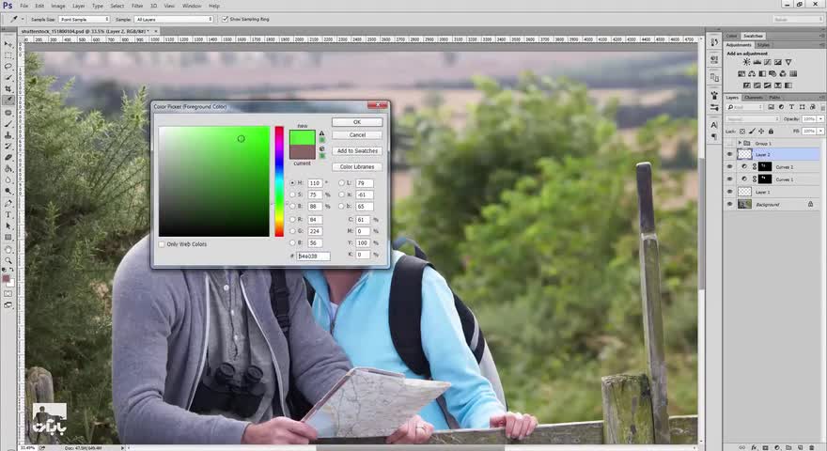Open the Opacity slider dropdown arrow
Image resolution: width=827 pixels, height=451 pixels.
coord(820,119)
